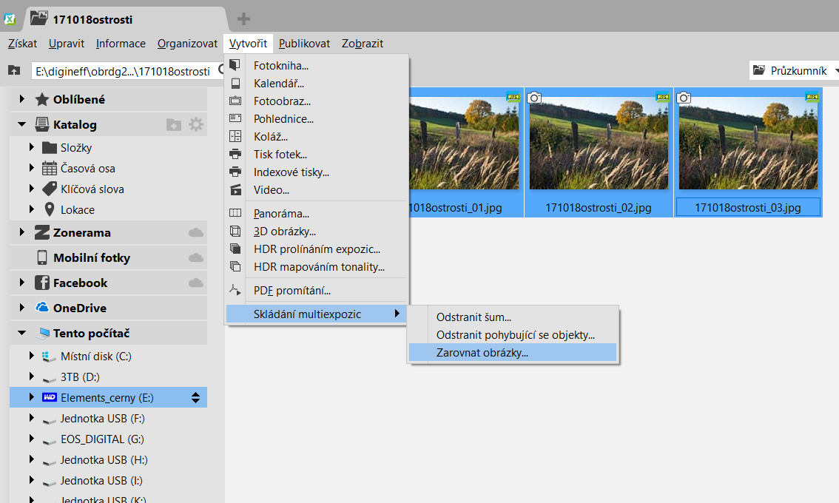Select Jednotka USB (F:)
This screenshot has width=839, height=503.
tap(103, 419)
